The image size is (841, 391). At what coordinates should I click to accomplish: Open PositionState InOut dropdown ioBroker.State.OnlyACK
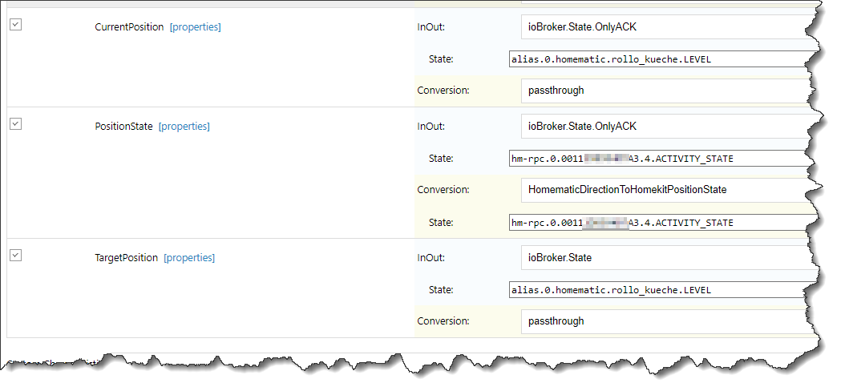pos(669,127)
